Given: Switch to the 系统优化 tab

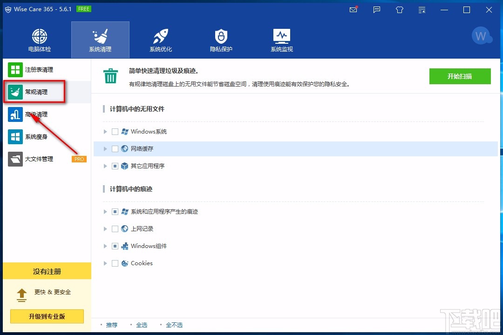Looking at the screenshot, I should click(x=160, y=40).
